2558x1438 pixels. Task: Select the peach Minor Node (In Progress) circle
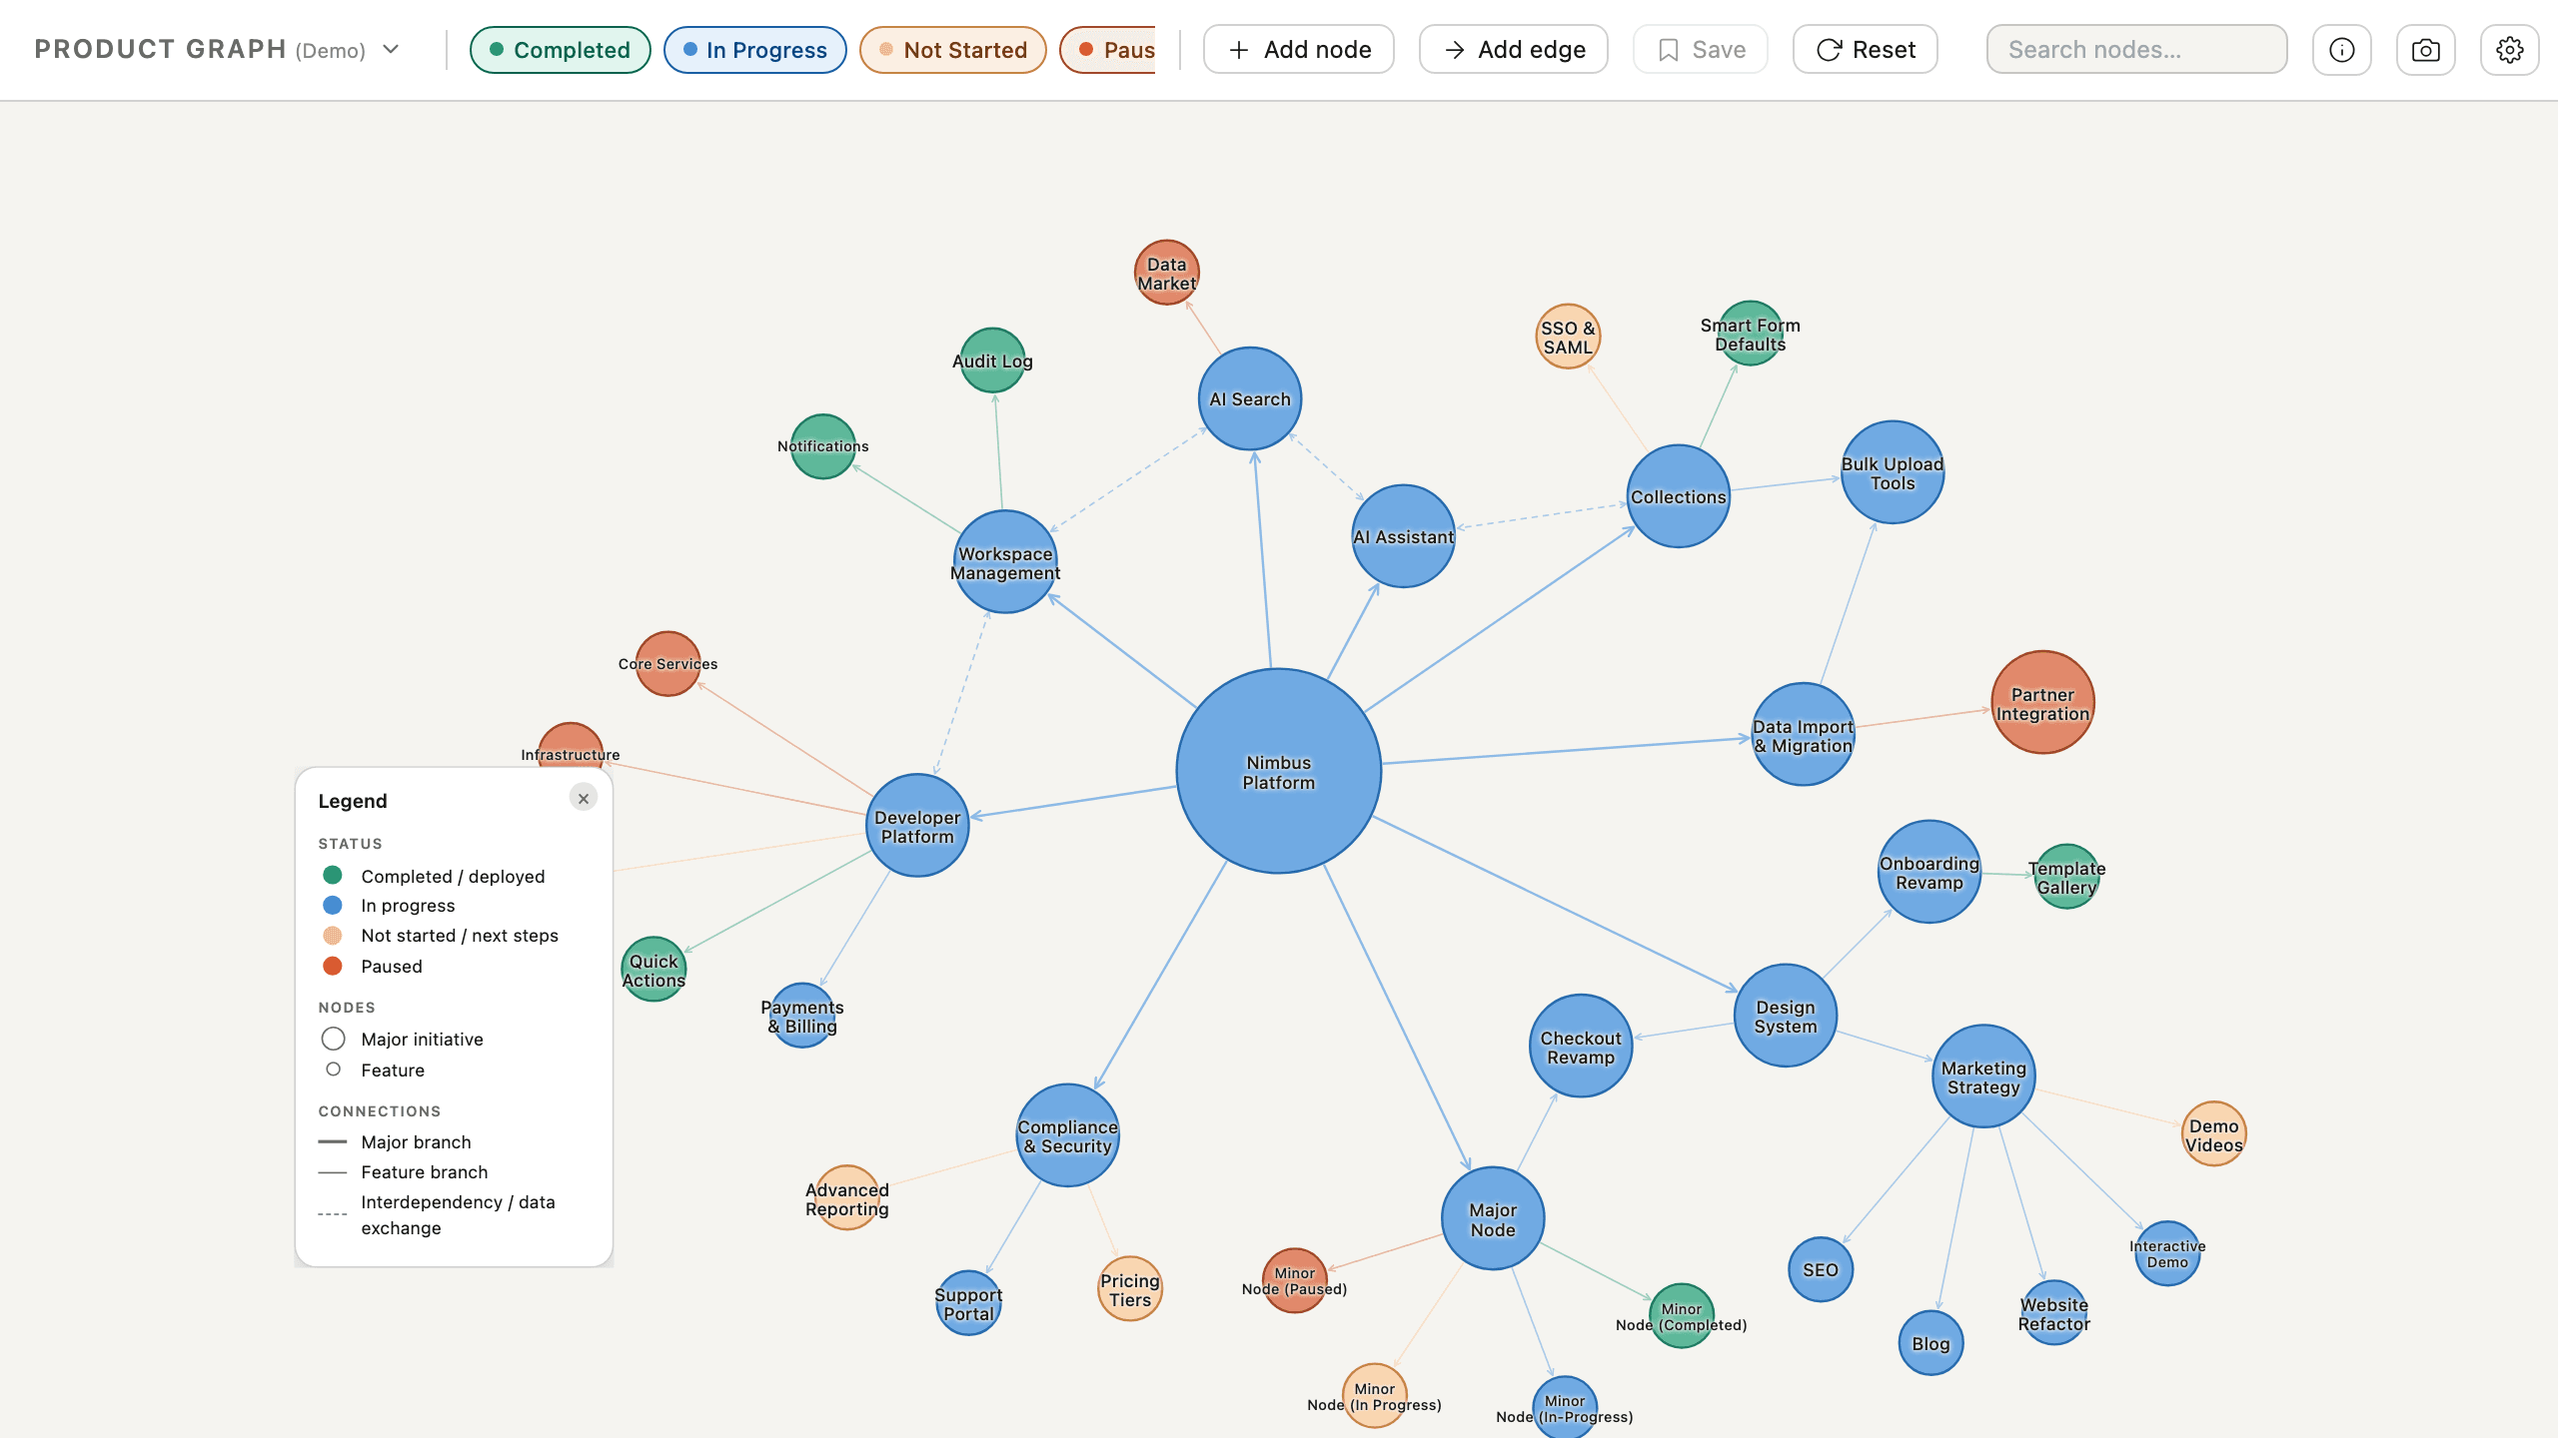tap(1375, 1396)
